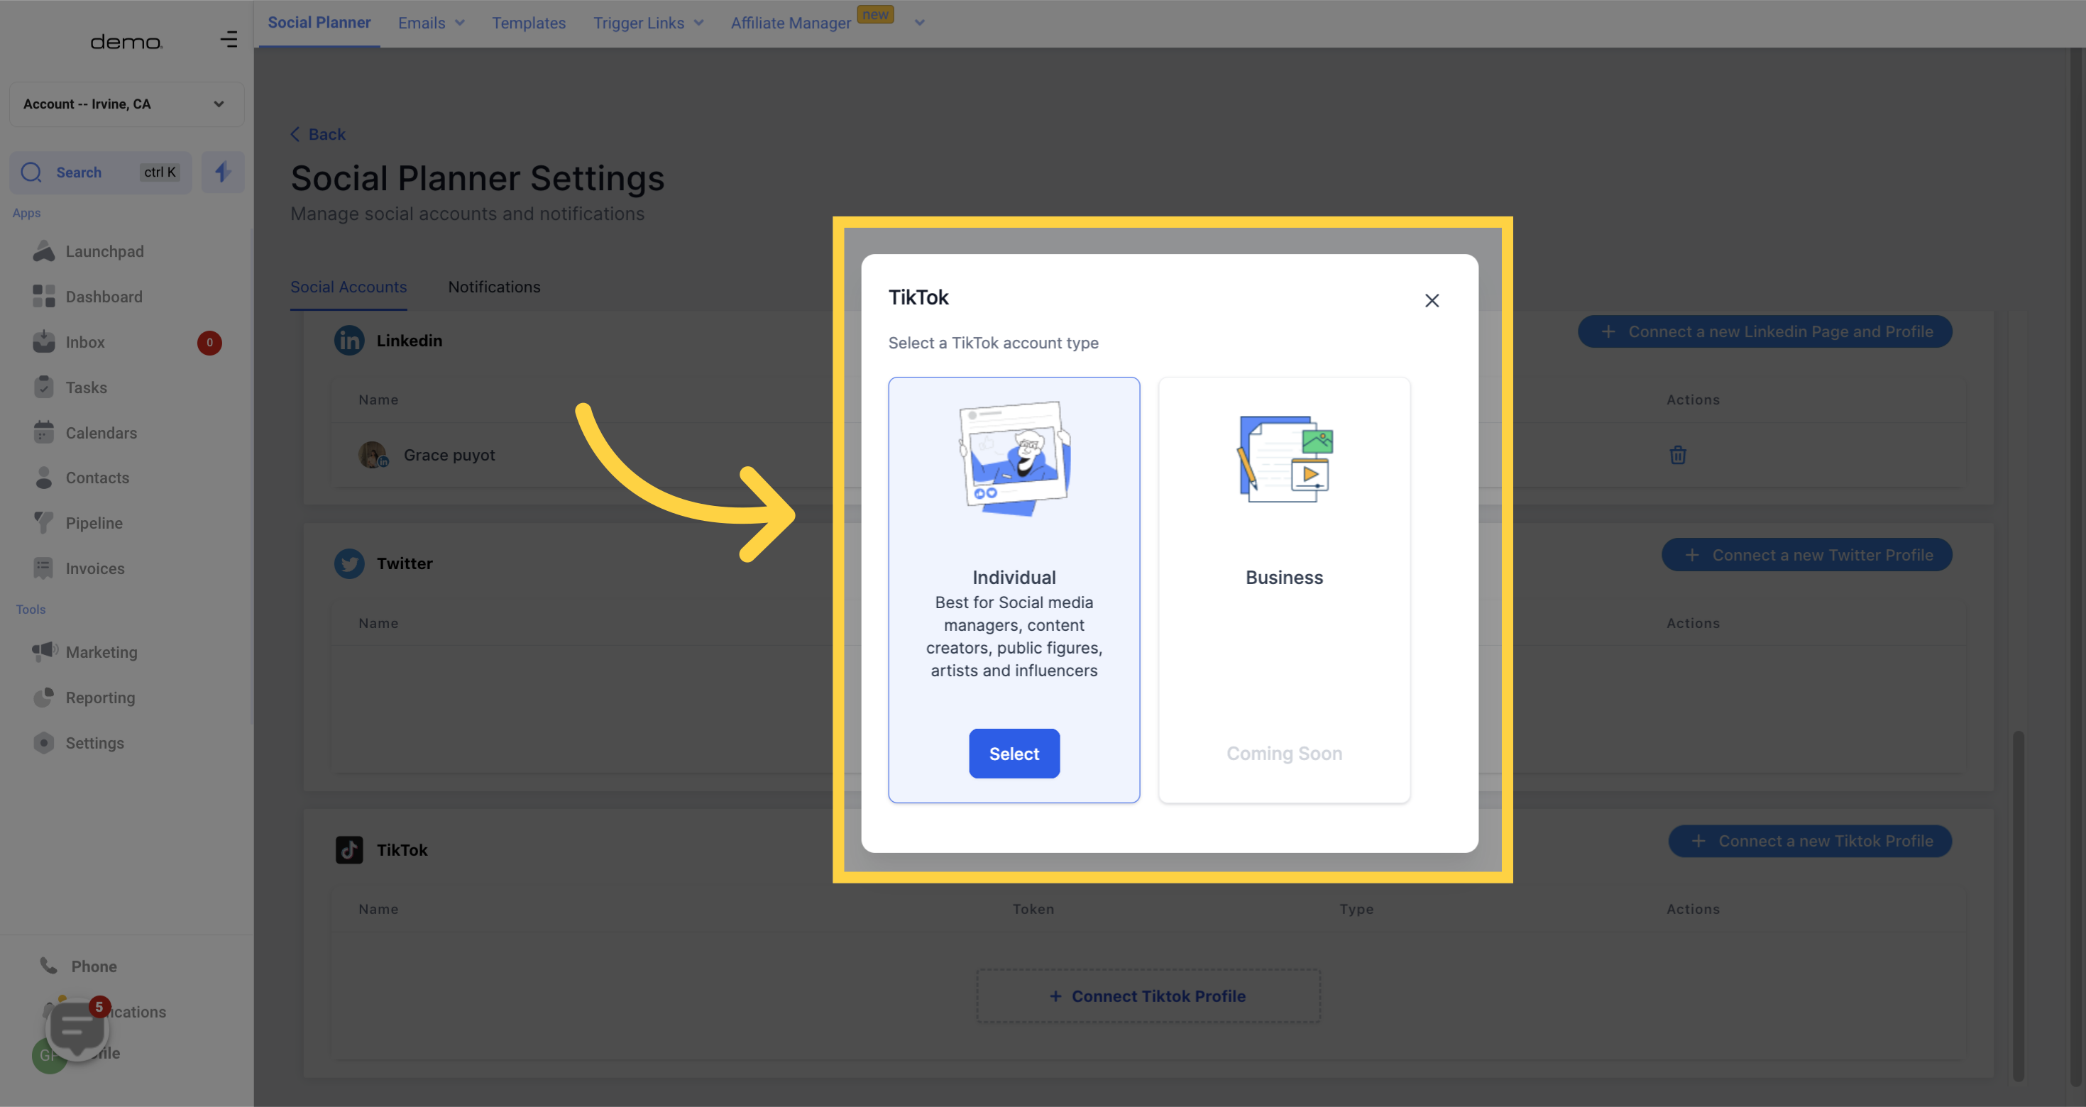Open the Templates tab
This screenshot has width=2086, height=1107.
(x=529, y=23)
